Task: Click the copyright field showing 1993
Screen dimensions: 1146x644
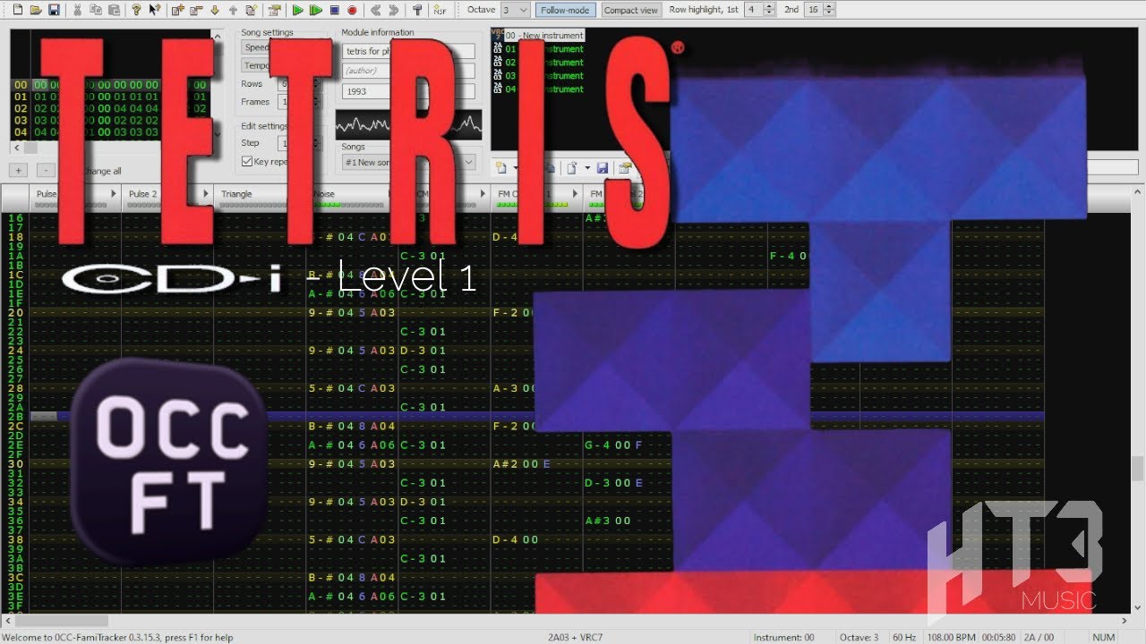Action: 408,91
